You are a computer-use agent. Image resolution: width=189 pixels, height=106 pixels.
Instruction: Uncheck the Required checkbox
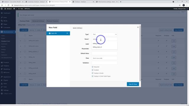92,67
